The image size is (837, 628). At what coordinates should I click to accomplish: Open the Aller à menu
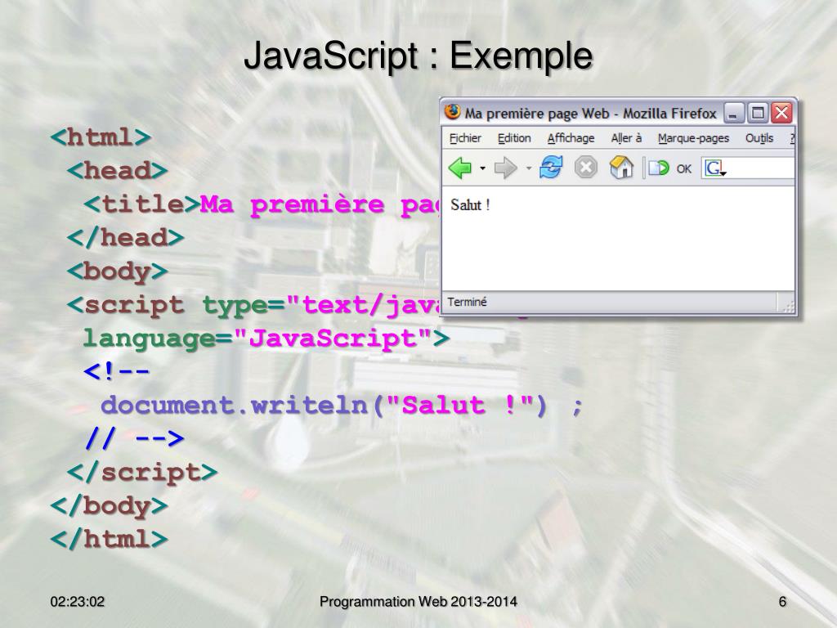[626, 138]
